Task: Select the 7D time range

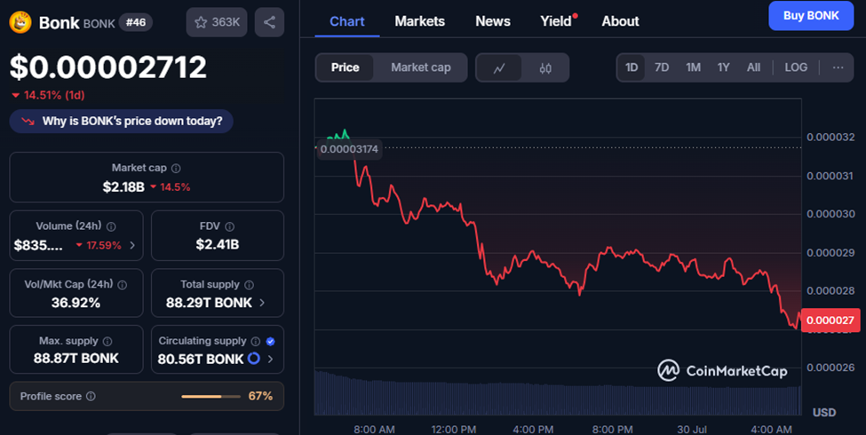Action: [x=662, y=67]
